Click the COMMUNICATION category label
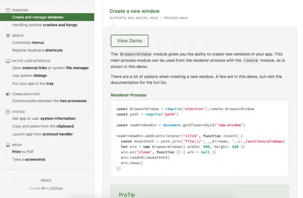The image size is (303, 198). coord(26,94)
